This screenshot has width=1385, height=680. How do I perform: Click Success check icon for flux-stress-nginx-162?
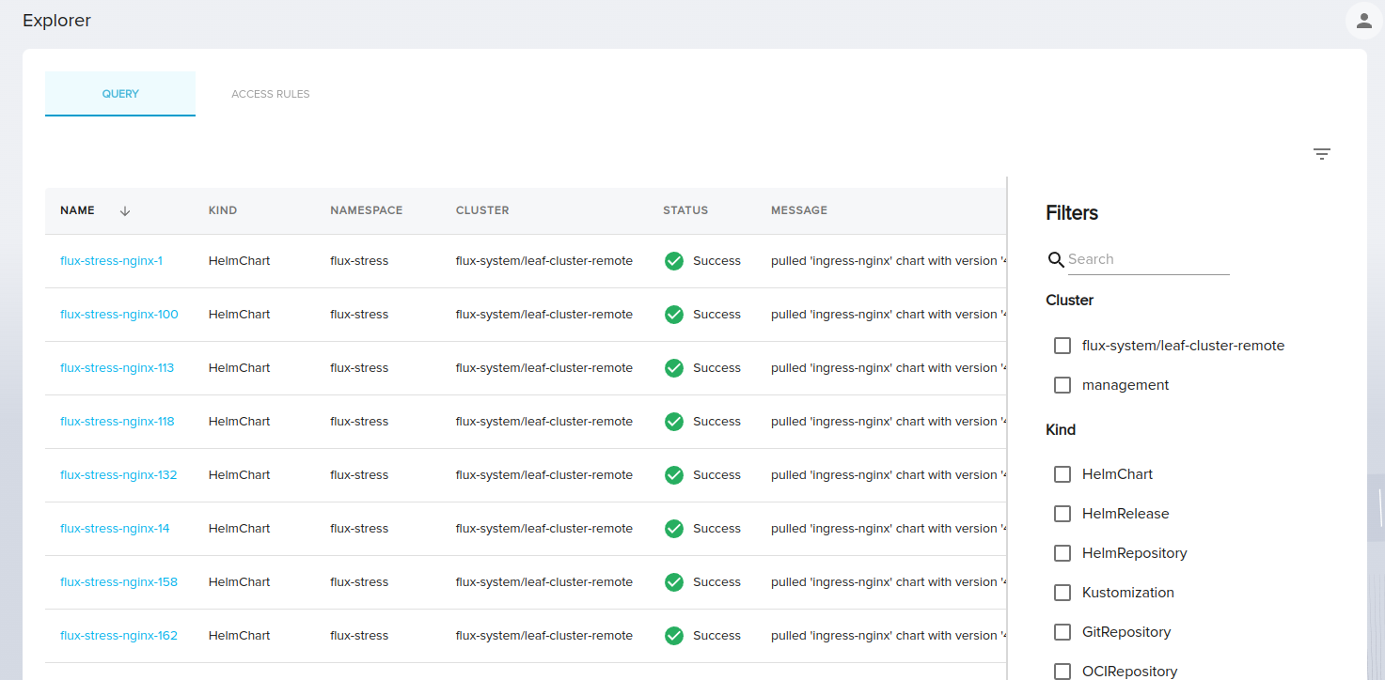click(x=674, y=636)
